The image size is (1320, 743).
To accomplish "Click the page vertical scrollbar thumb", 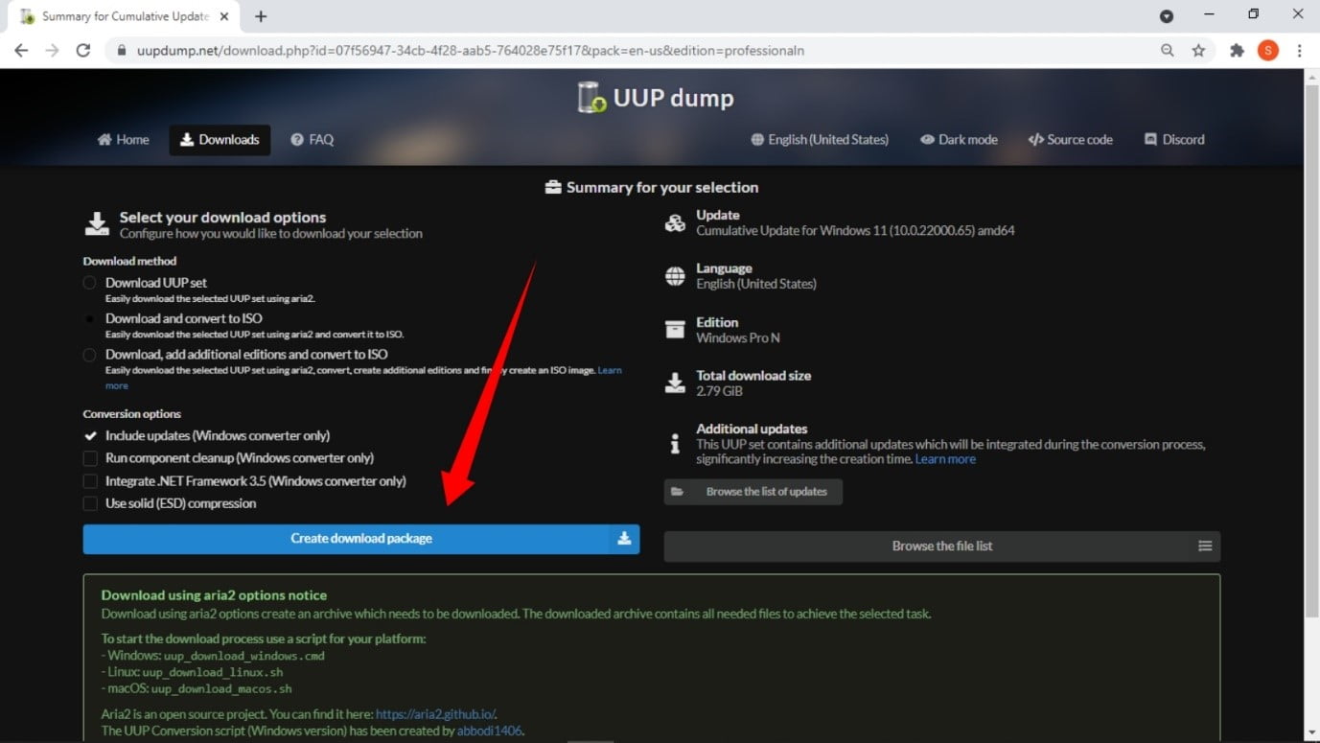I will (1311, 353).
